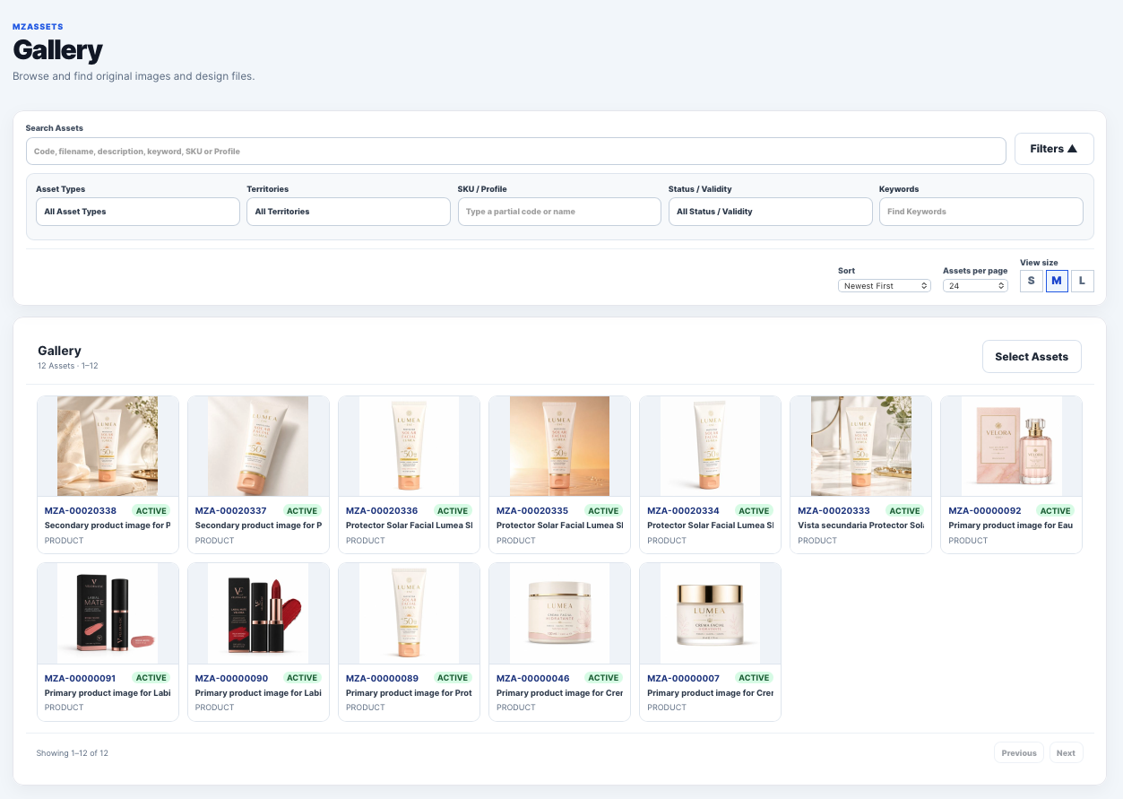Click asset code MZA-00020336
The height and width of the screenshot is (799, 1123).
pos(382,511)
